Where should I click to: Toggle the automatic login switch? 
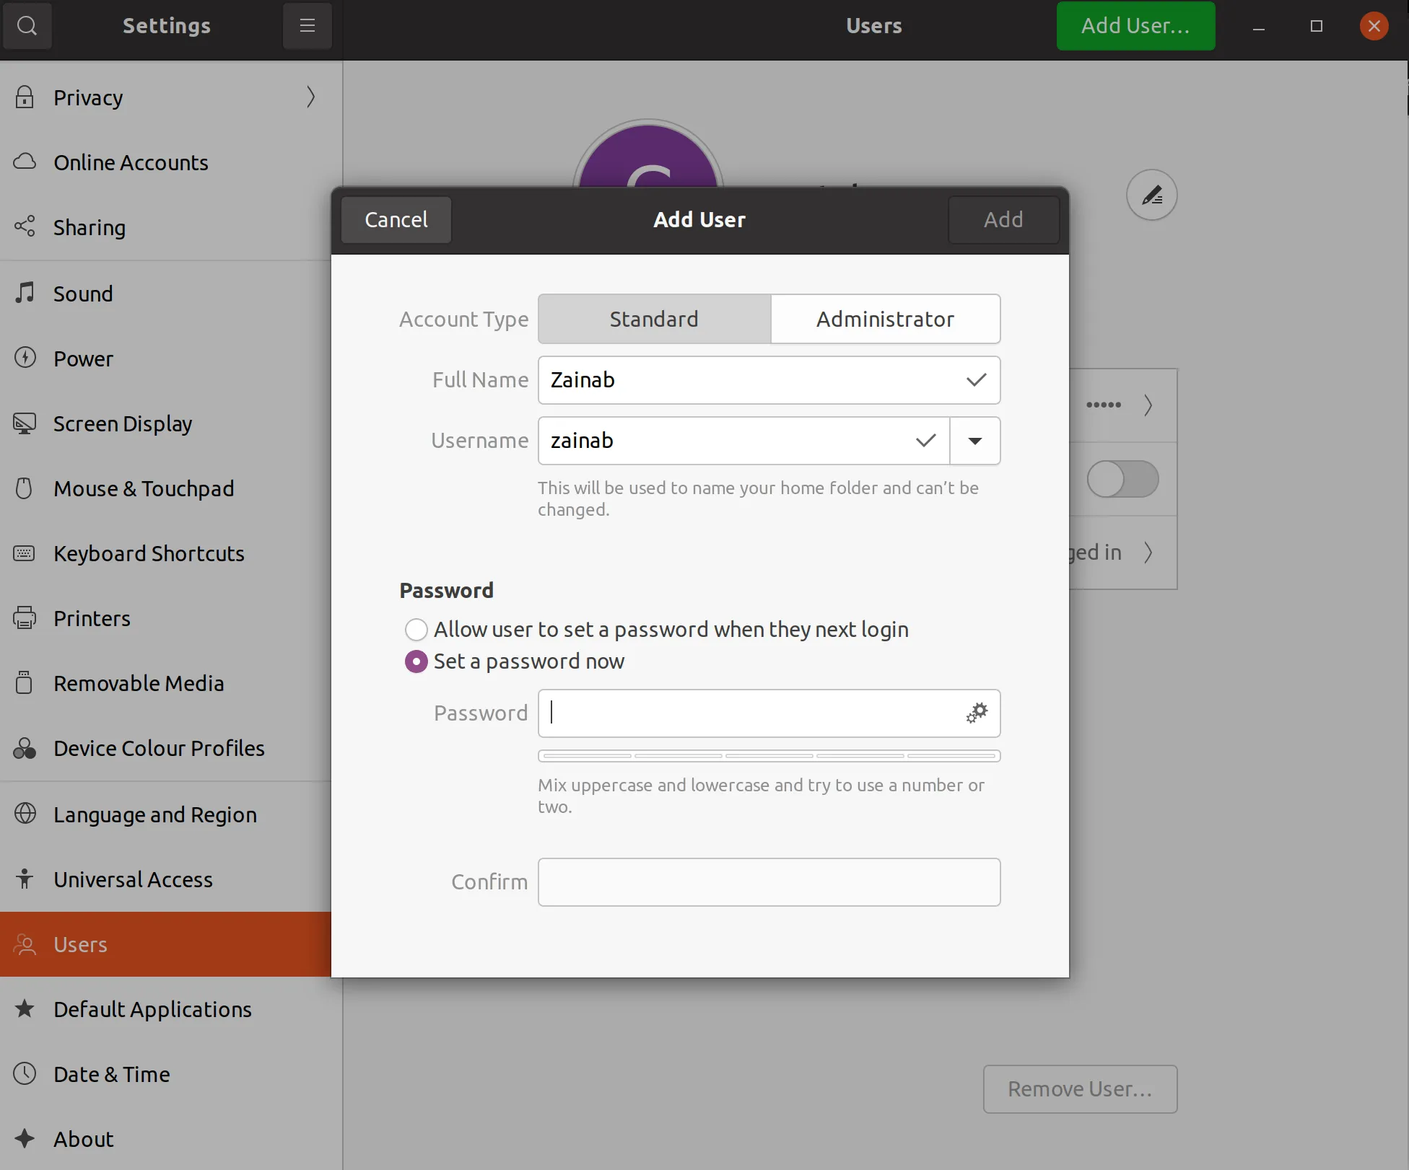(1122, 479)
